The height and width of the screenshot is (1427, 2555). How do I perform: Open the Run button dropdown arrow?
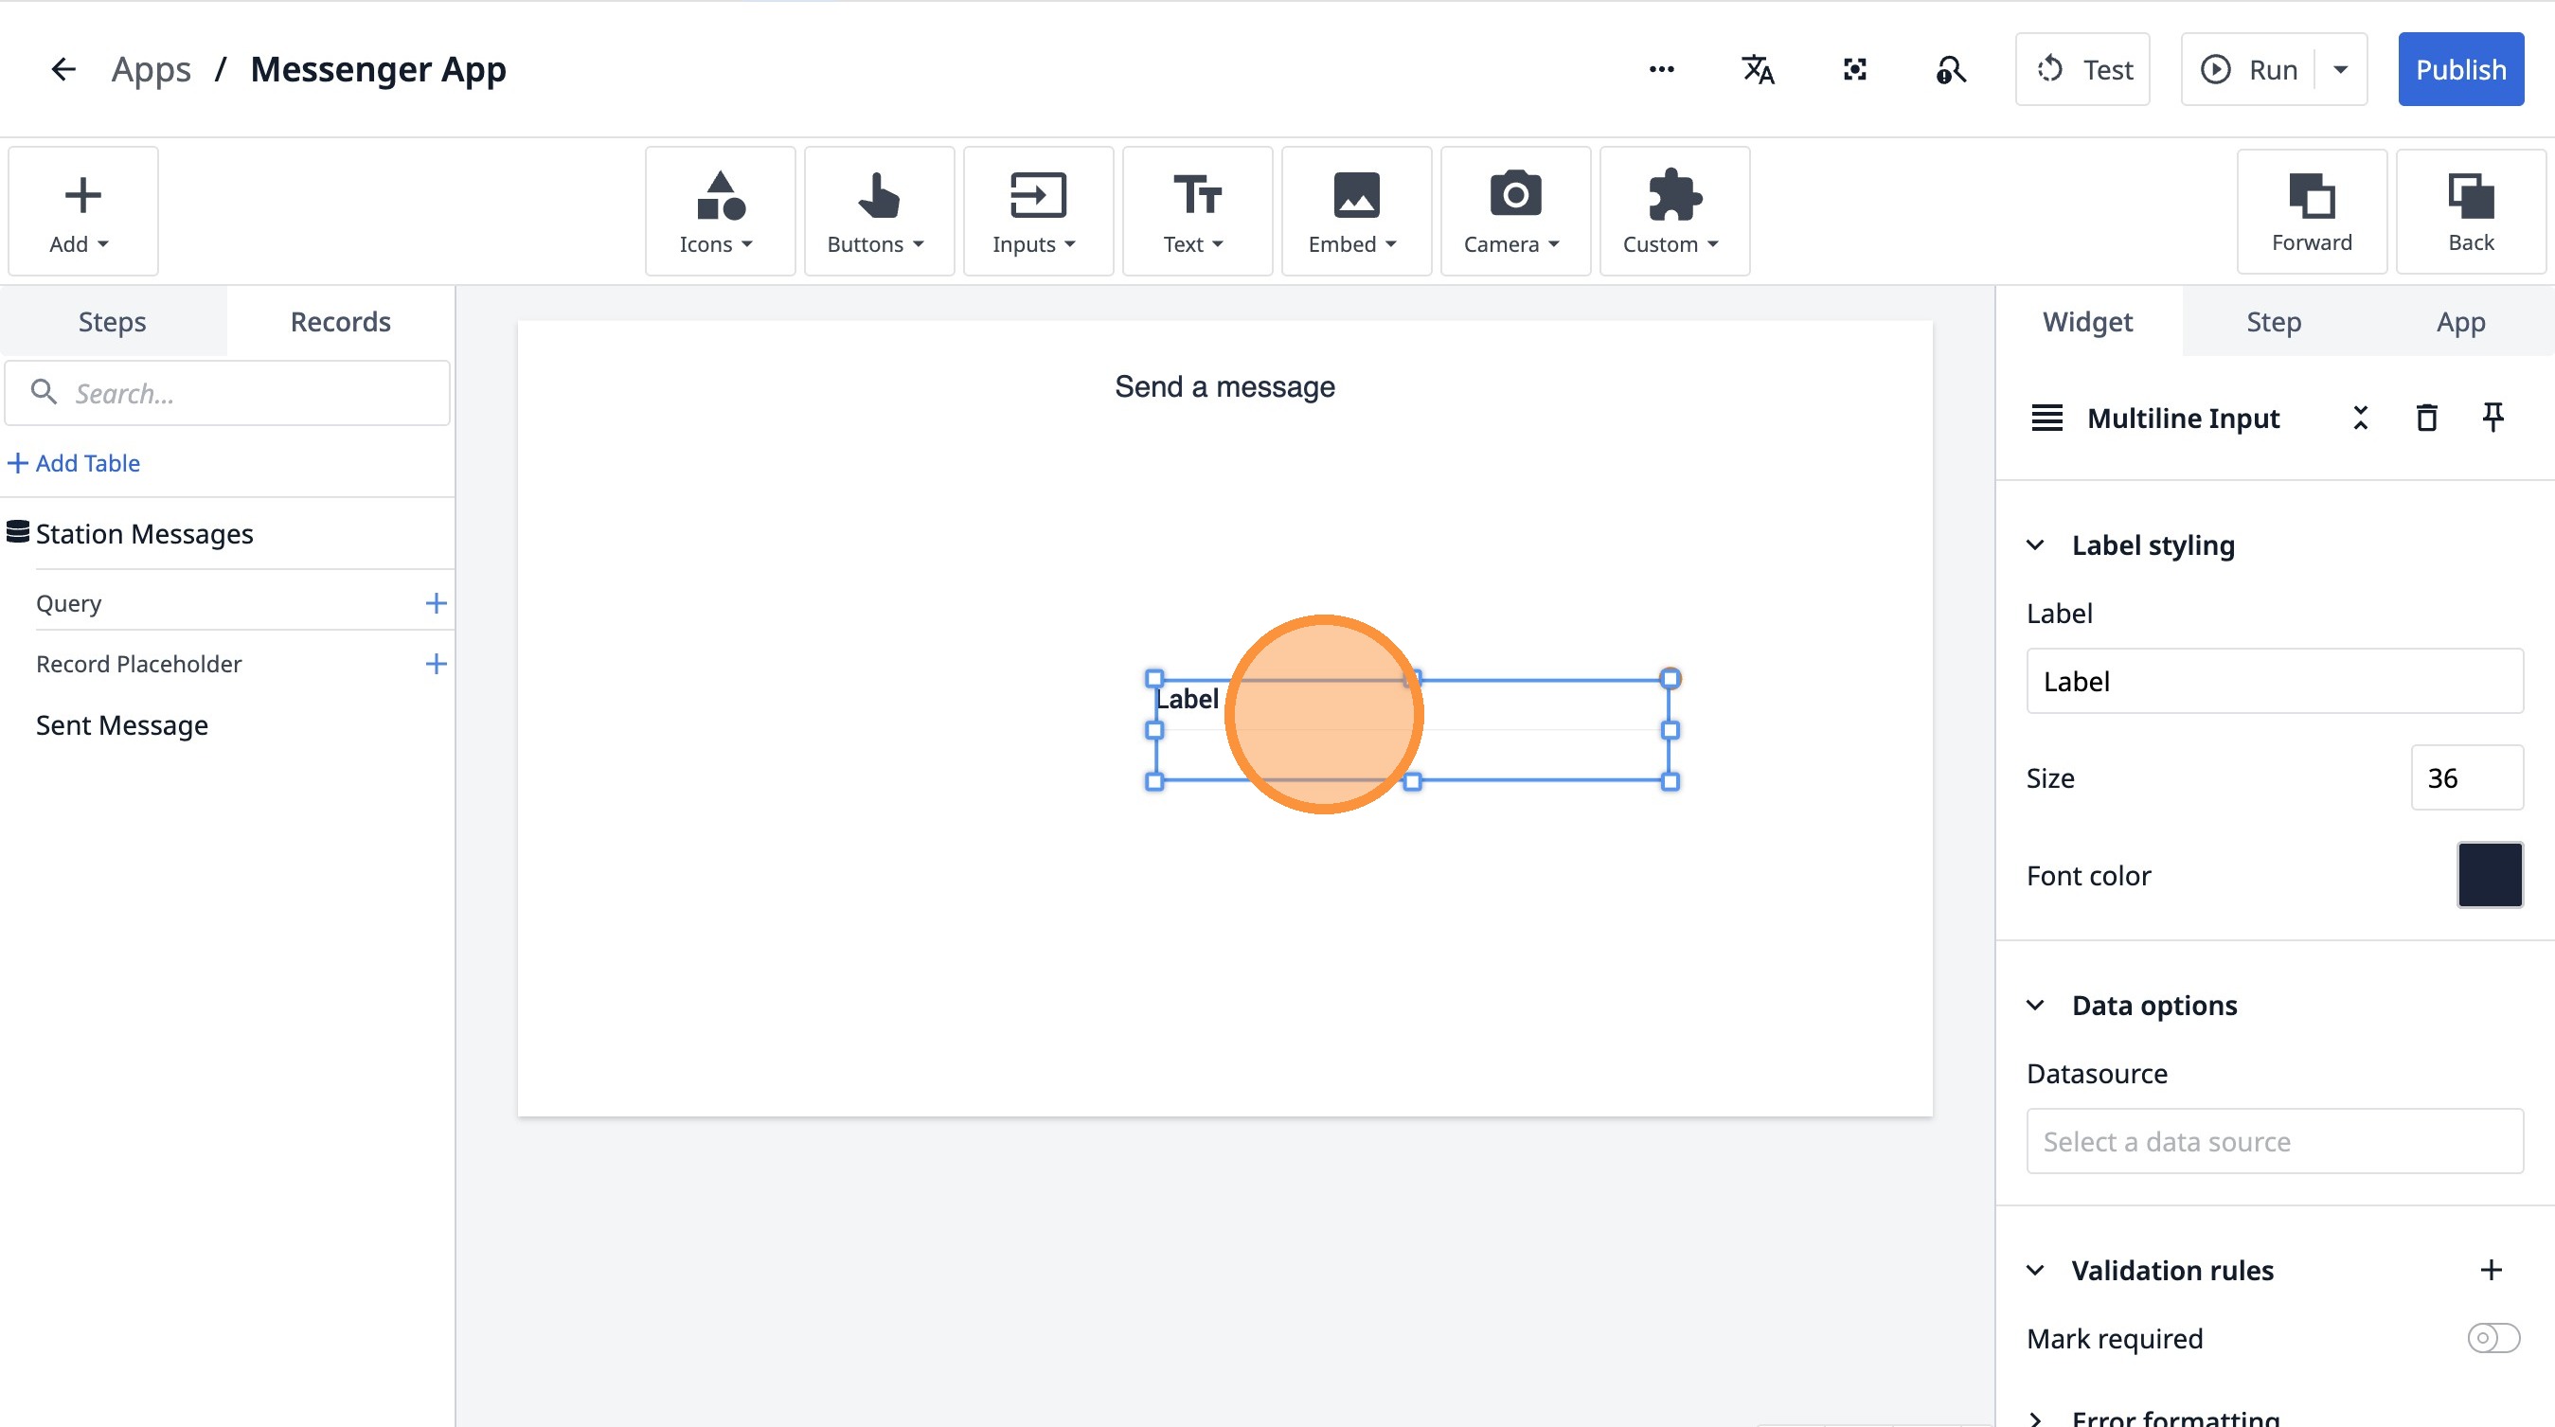(x=2341, y=69)
